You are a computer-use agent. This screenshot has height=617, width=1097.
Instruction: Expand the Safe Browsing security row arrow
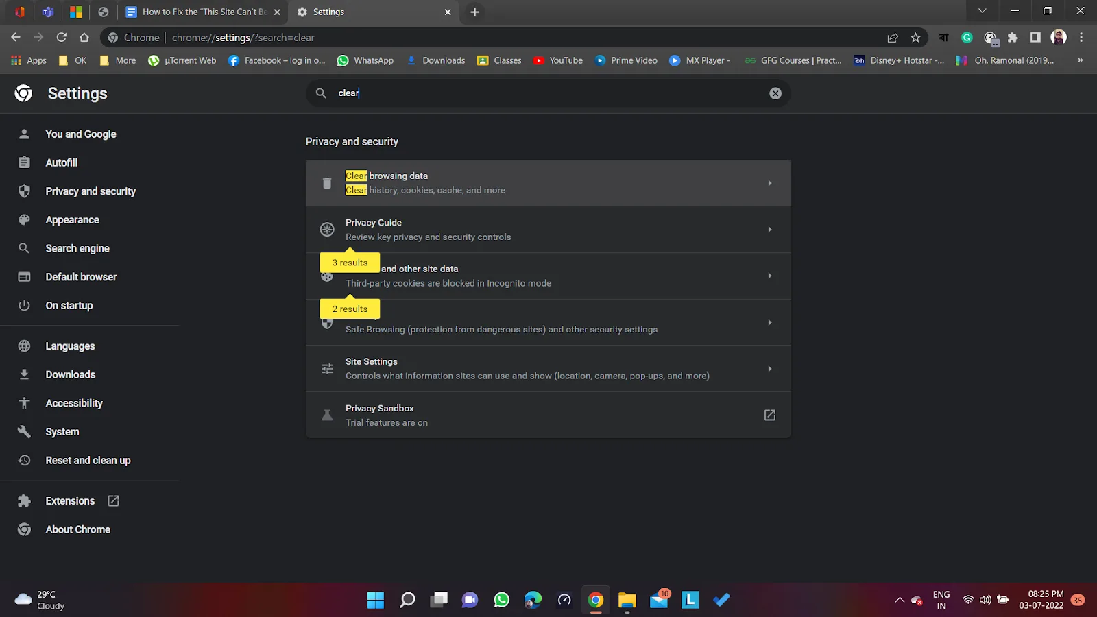(x=770, y=322)
